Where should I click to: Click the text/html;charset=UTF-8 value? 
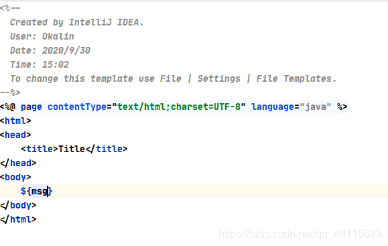pos(179,107)
